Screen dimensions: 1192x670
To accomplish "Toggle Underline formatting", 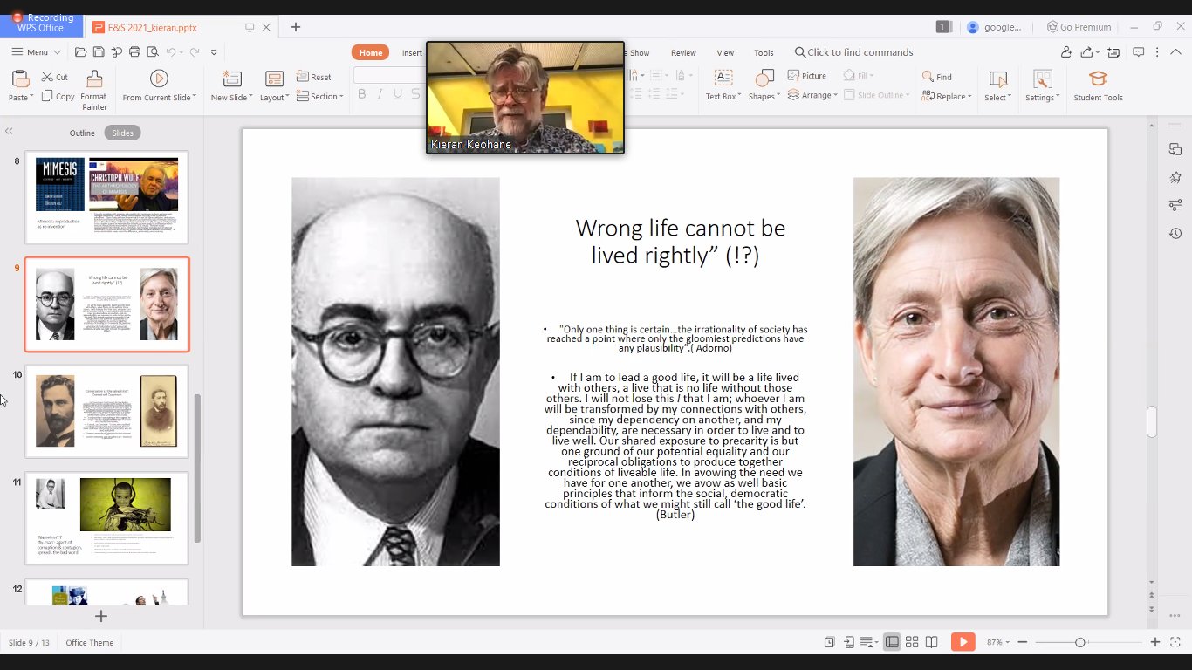I will pyautogui.click(x=398, y=94).
